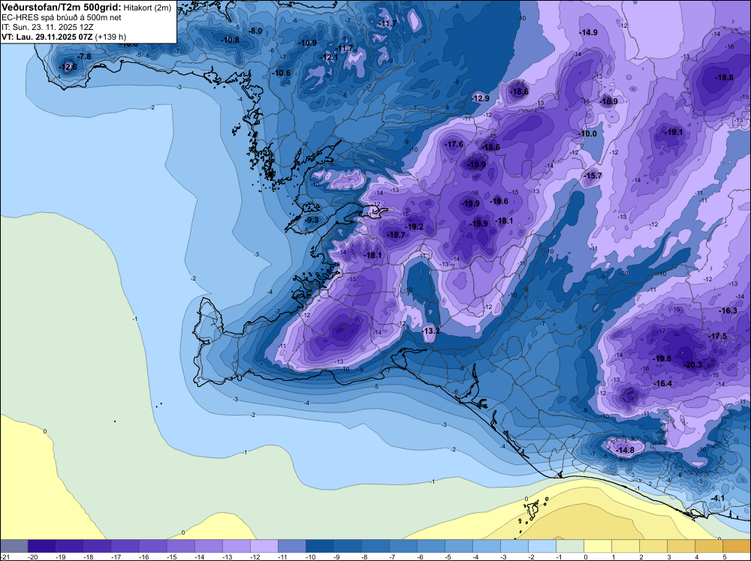The image size is (751, 561).
Task: Select the VT: Lau. 29.11.2025 07Z line
Action: coord(64,37)
